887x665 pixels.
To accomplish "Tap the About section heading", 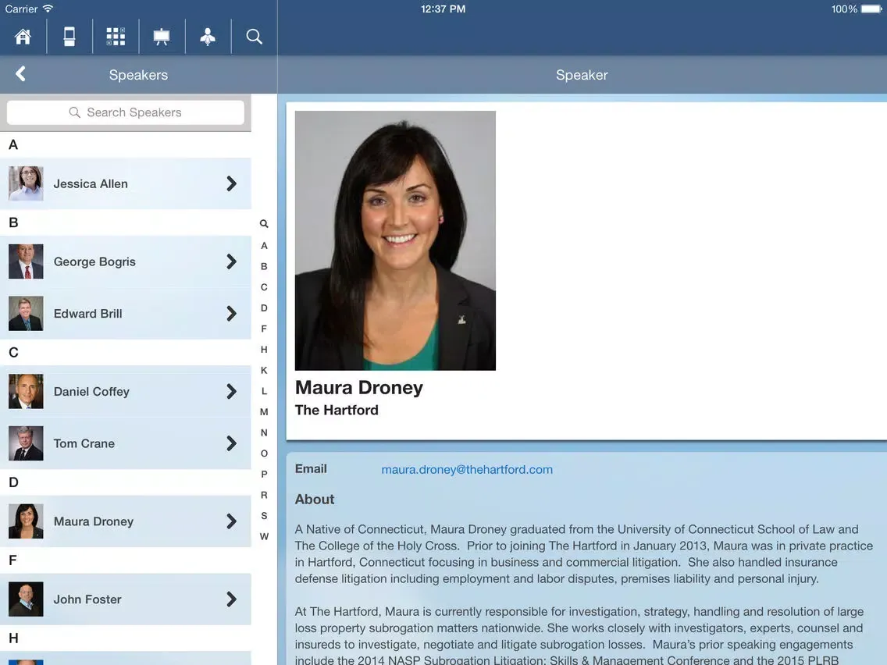I will (315, 500).
